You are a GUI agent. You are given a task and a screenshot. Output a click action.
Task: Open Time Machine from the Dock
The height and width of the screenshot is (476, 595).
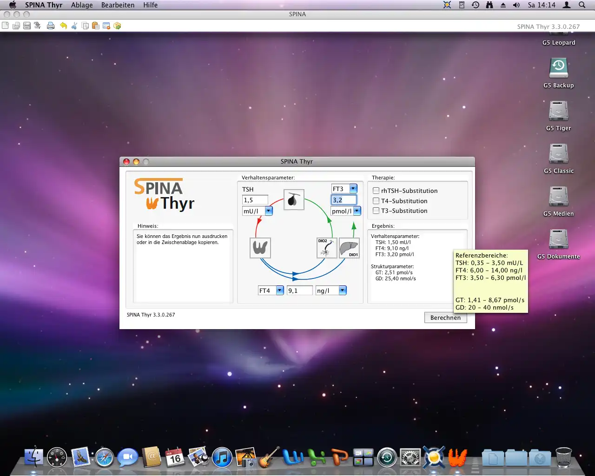(387, 457)
